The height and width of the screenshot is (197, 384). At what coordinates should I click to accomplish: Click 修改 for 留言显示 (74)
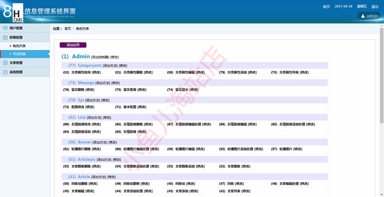(194, 90)
